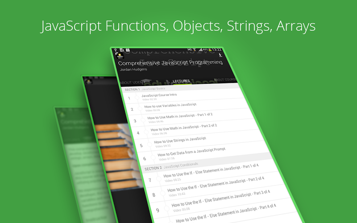Open the ABOUT UDEMY tab
Viewport: 357px width, 223px height.
tap(133, 83)
